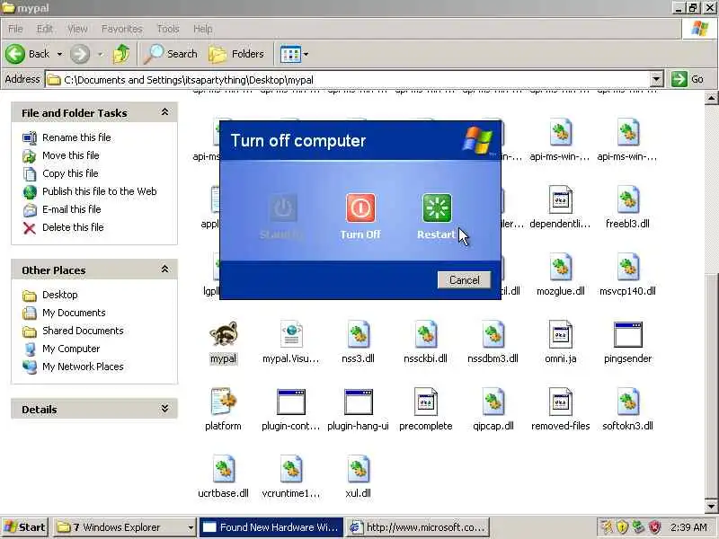Select the plugin-cont... executable icon
The width and height of the screenshot is (719, 539).
[291, 402]
